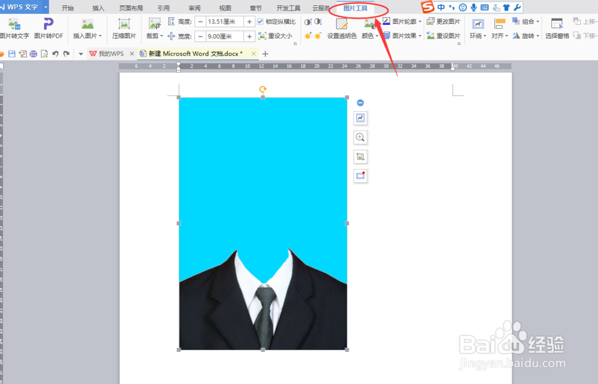Image resolution: width=598 pixels, height=384 pixels.
Task: Select the 裁剪 crop tool icon
Action: point(154,24)
